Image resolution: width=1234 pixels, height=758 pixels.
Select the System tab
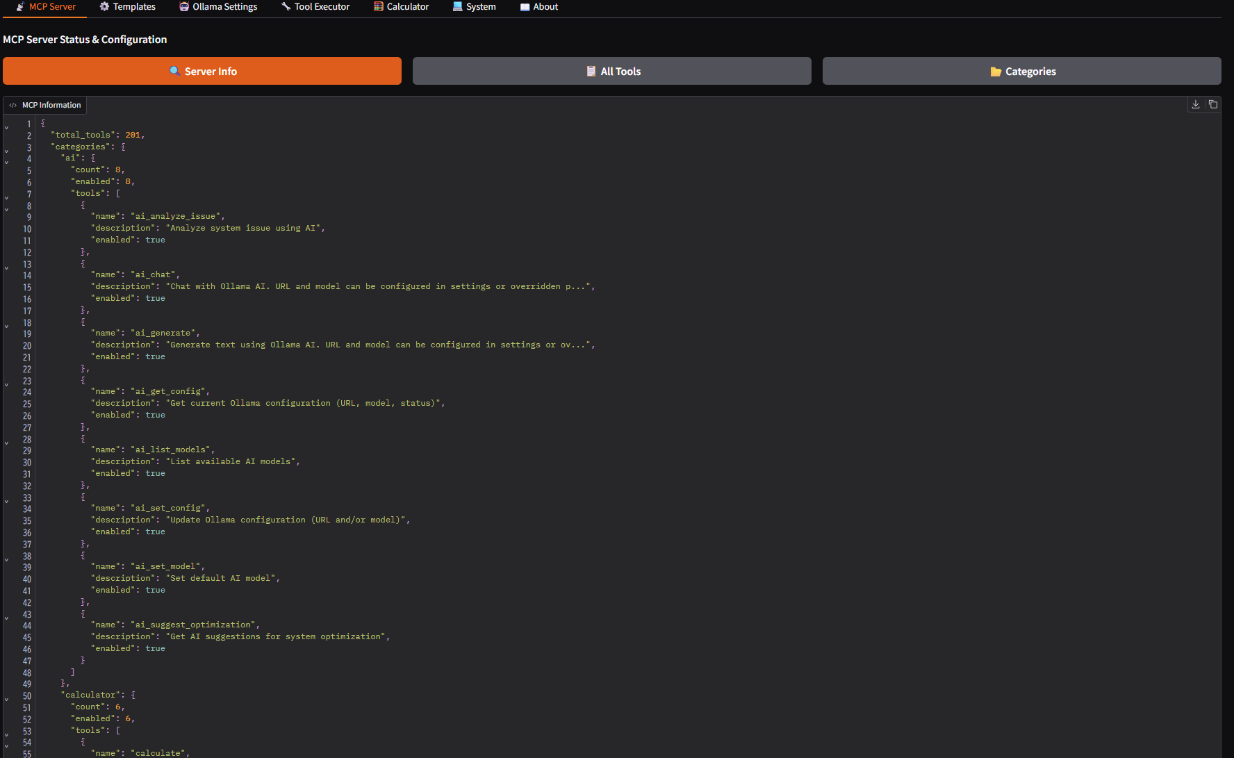[x=474, y=7]
